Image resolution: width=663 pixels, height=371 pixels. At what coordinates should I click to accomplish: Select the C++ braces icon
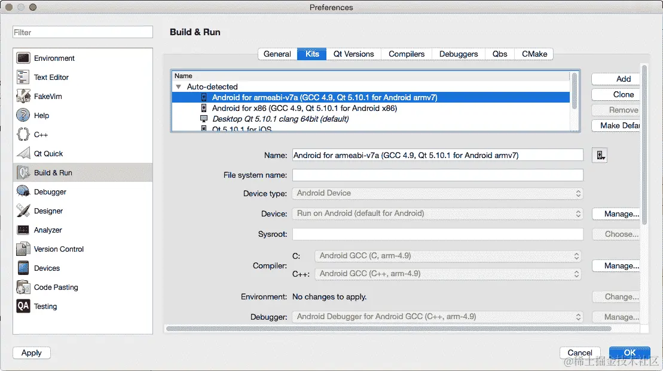point(23,134)
